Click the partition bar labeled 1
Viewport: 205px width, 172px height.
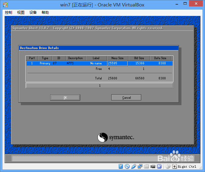coord(99,86)
